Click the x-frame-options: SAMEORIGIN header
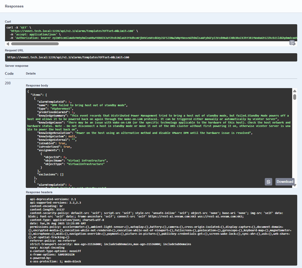Image resolution: width=302 pixels, height=268 pixels. click(52, 255)
